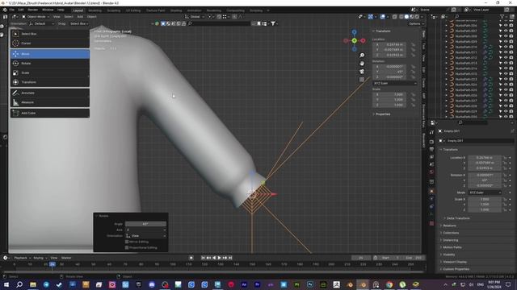Open XYZ Euler rotation mode dropdown in sidebar
Screen dimensions: 517x290
click(395, 84)
